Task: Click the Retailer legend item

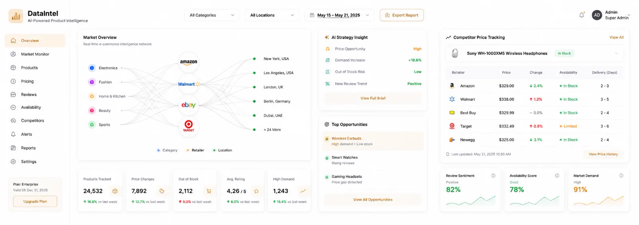Action: tap(195, 150)
